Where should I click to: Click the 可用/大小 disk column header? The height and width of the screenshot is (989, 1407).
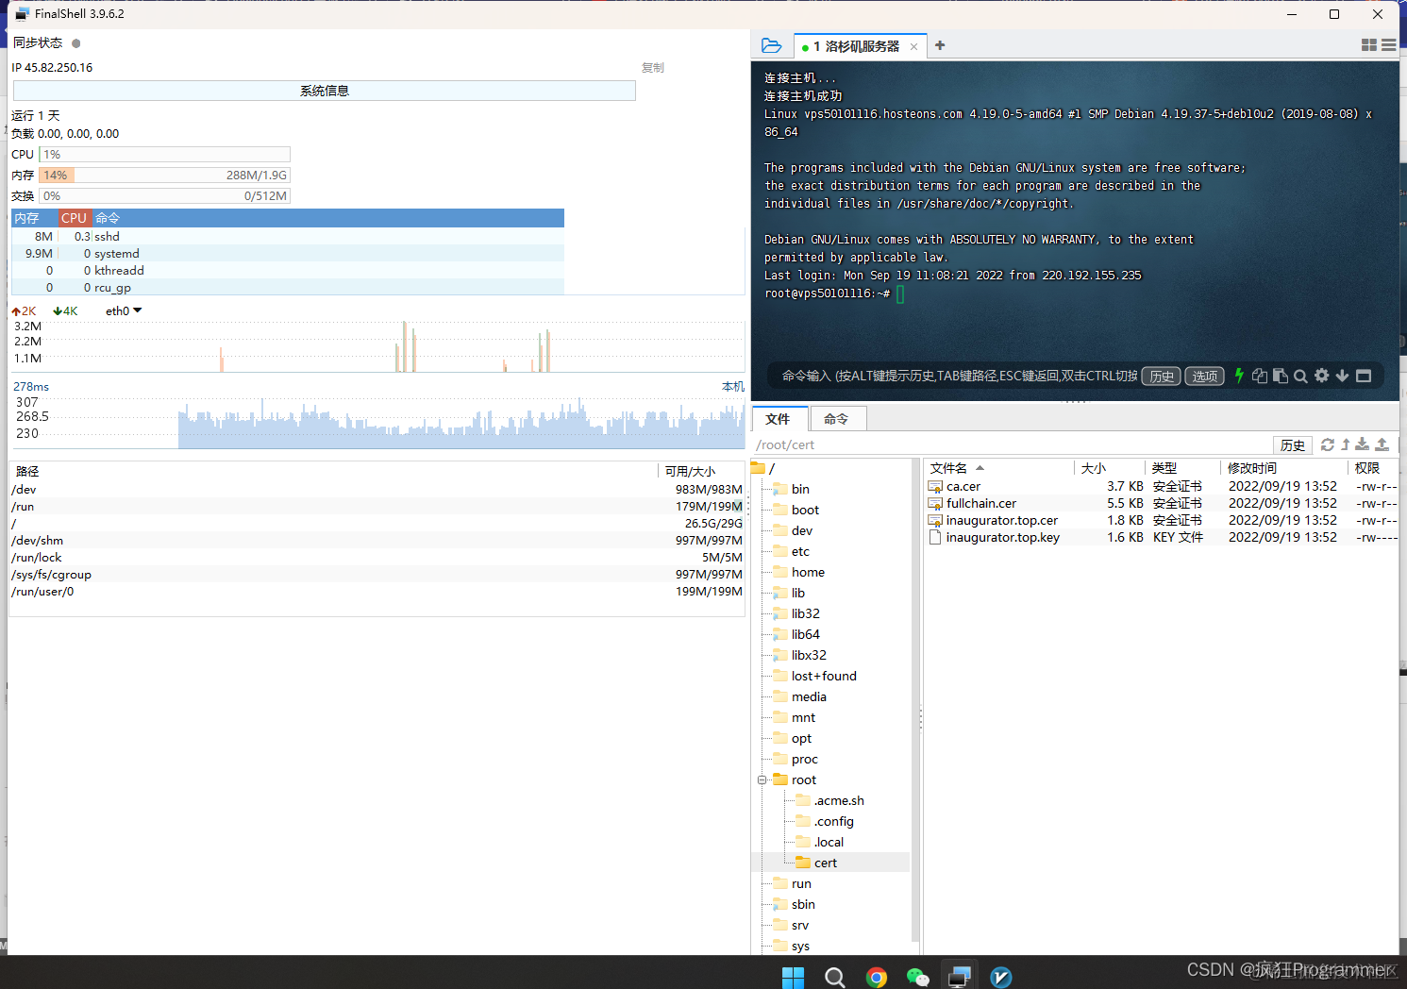(x=701, y=471)
